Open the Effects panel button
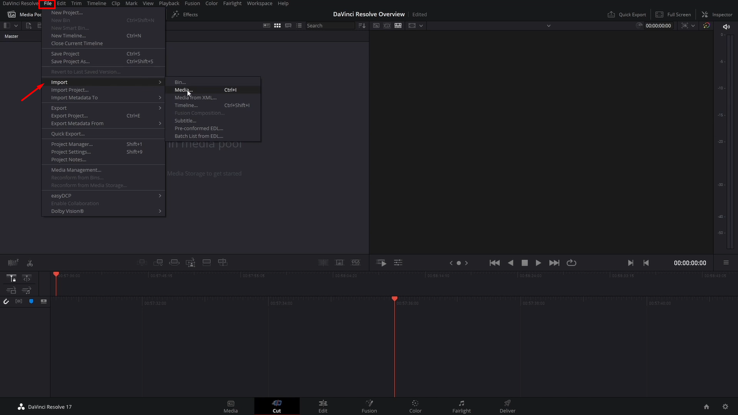738x415 pixels. tap(185, 14)
